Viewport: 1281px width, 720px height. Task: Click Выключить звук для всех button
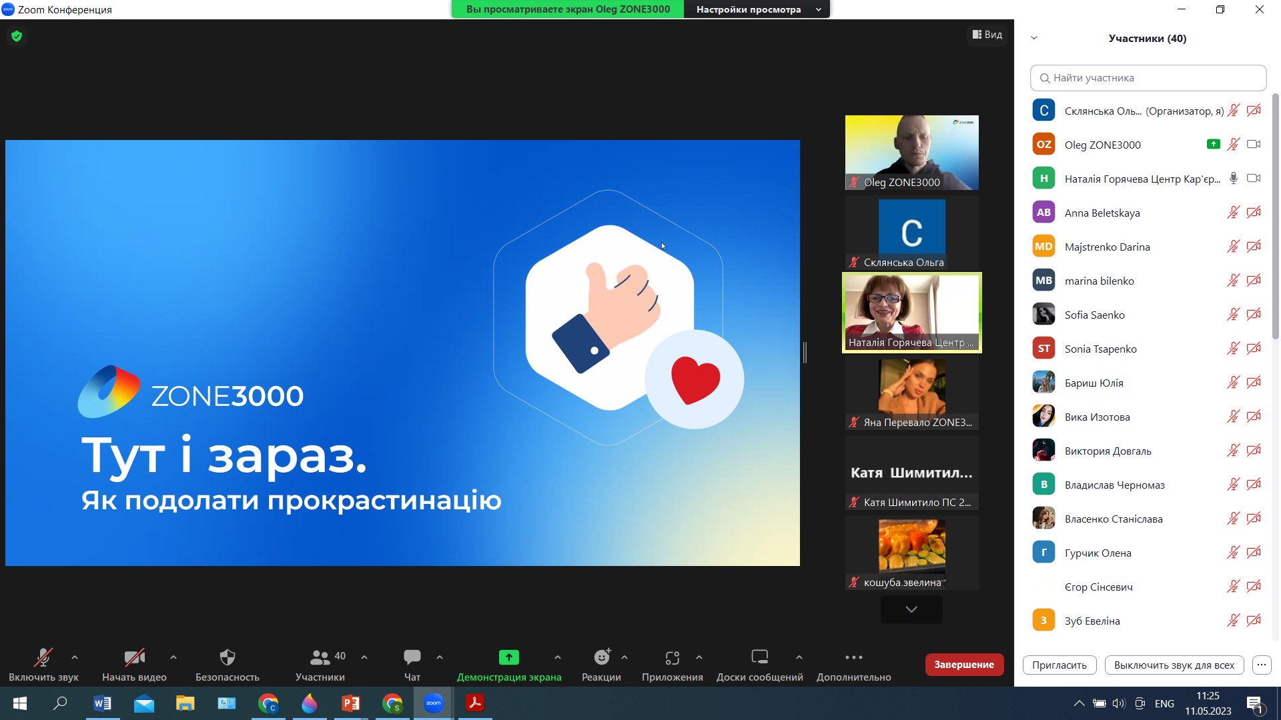pos(1174,665)
